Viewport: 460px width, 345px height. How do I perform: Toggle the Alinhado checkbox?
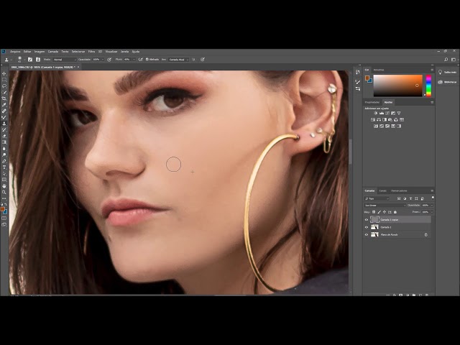pos(147,59)
